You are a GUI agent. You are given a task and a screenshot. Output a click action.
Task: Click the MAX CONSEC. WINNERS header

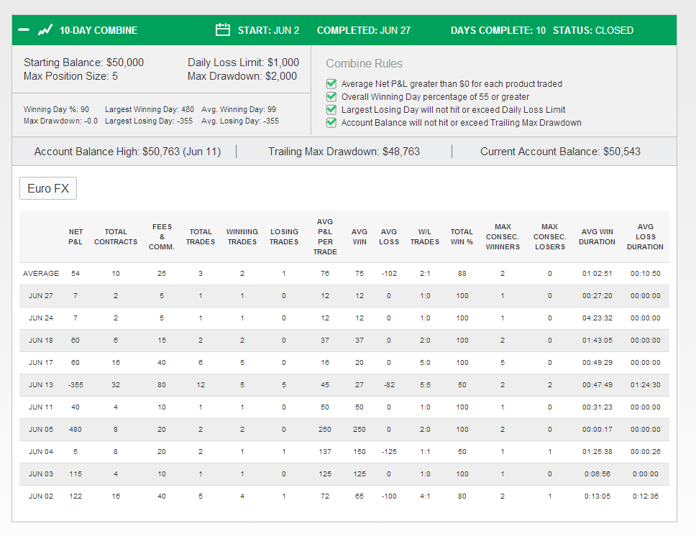(x=503, y=236)
